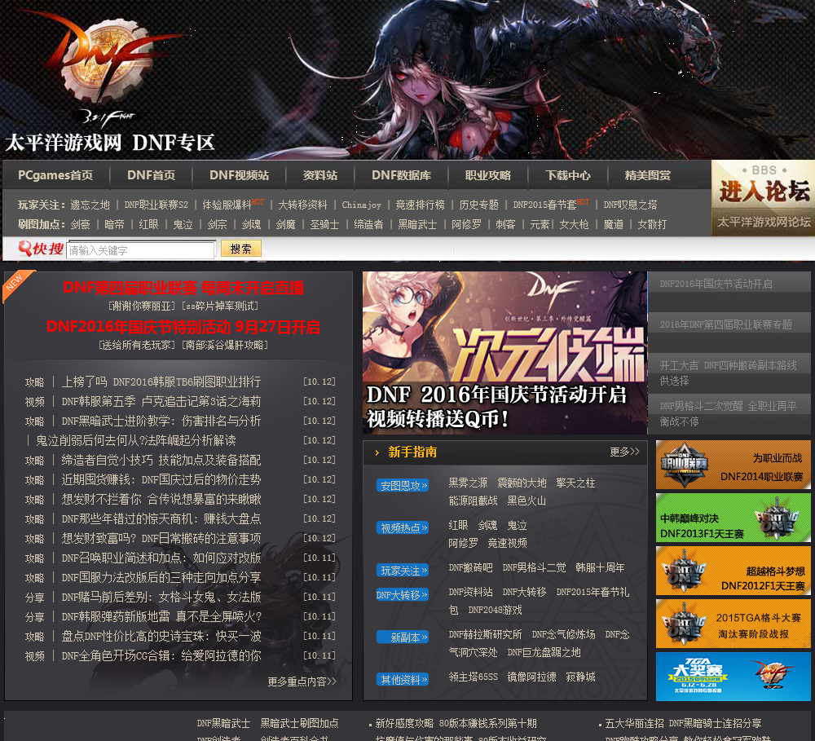Open the DNF视频站 nav tab

239,175
